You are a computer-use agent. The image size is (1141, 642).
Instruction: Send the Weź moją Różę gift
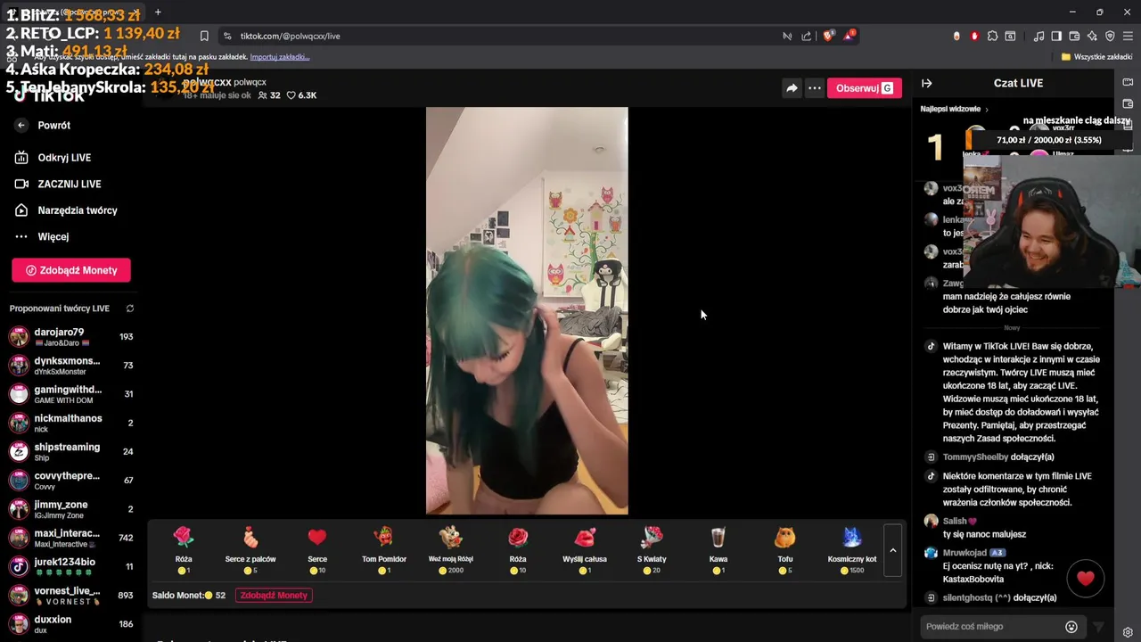click(451, 549)
